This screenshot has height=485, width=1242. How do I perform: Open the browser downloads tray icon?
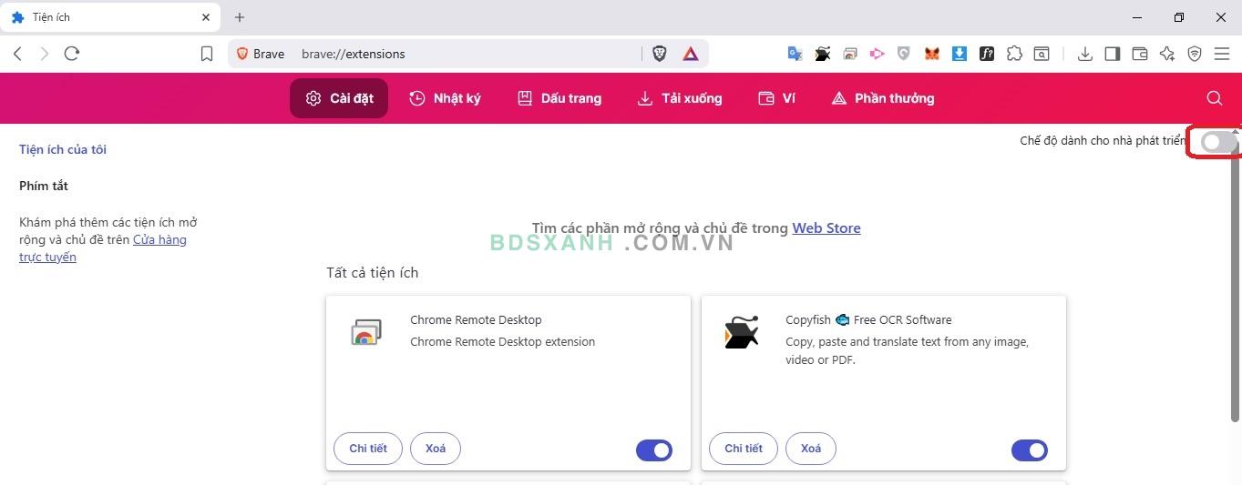pyautogui.click(x=1084, y=54)
